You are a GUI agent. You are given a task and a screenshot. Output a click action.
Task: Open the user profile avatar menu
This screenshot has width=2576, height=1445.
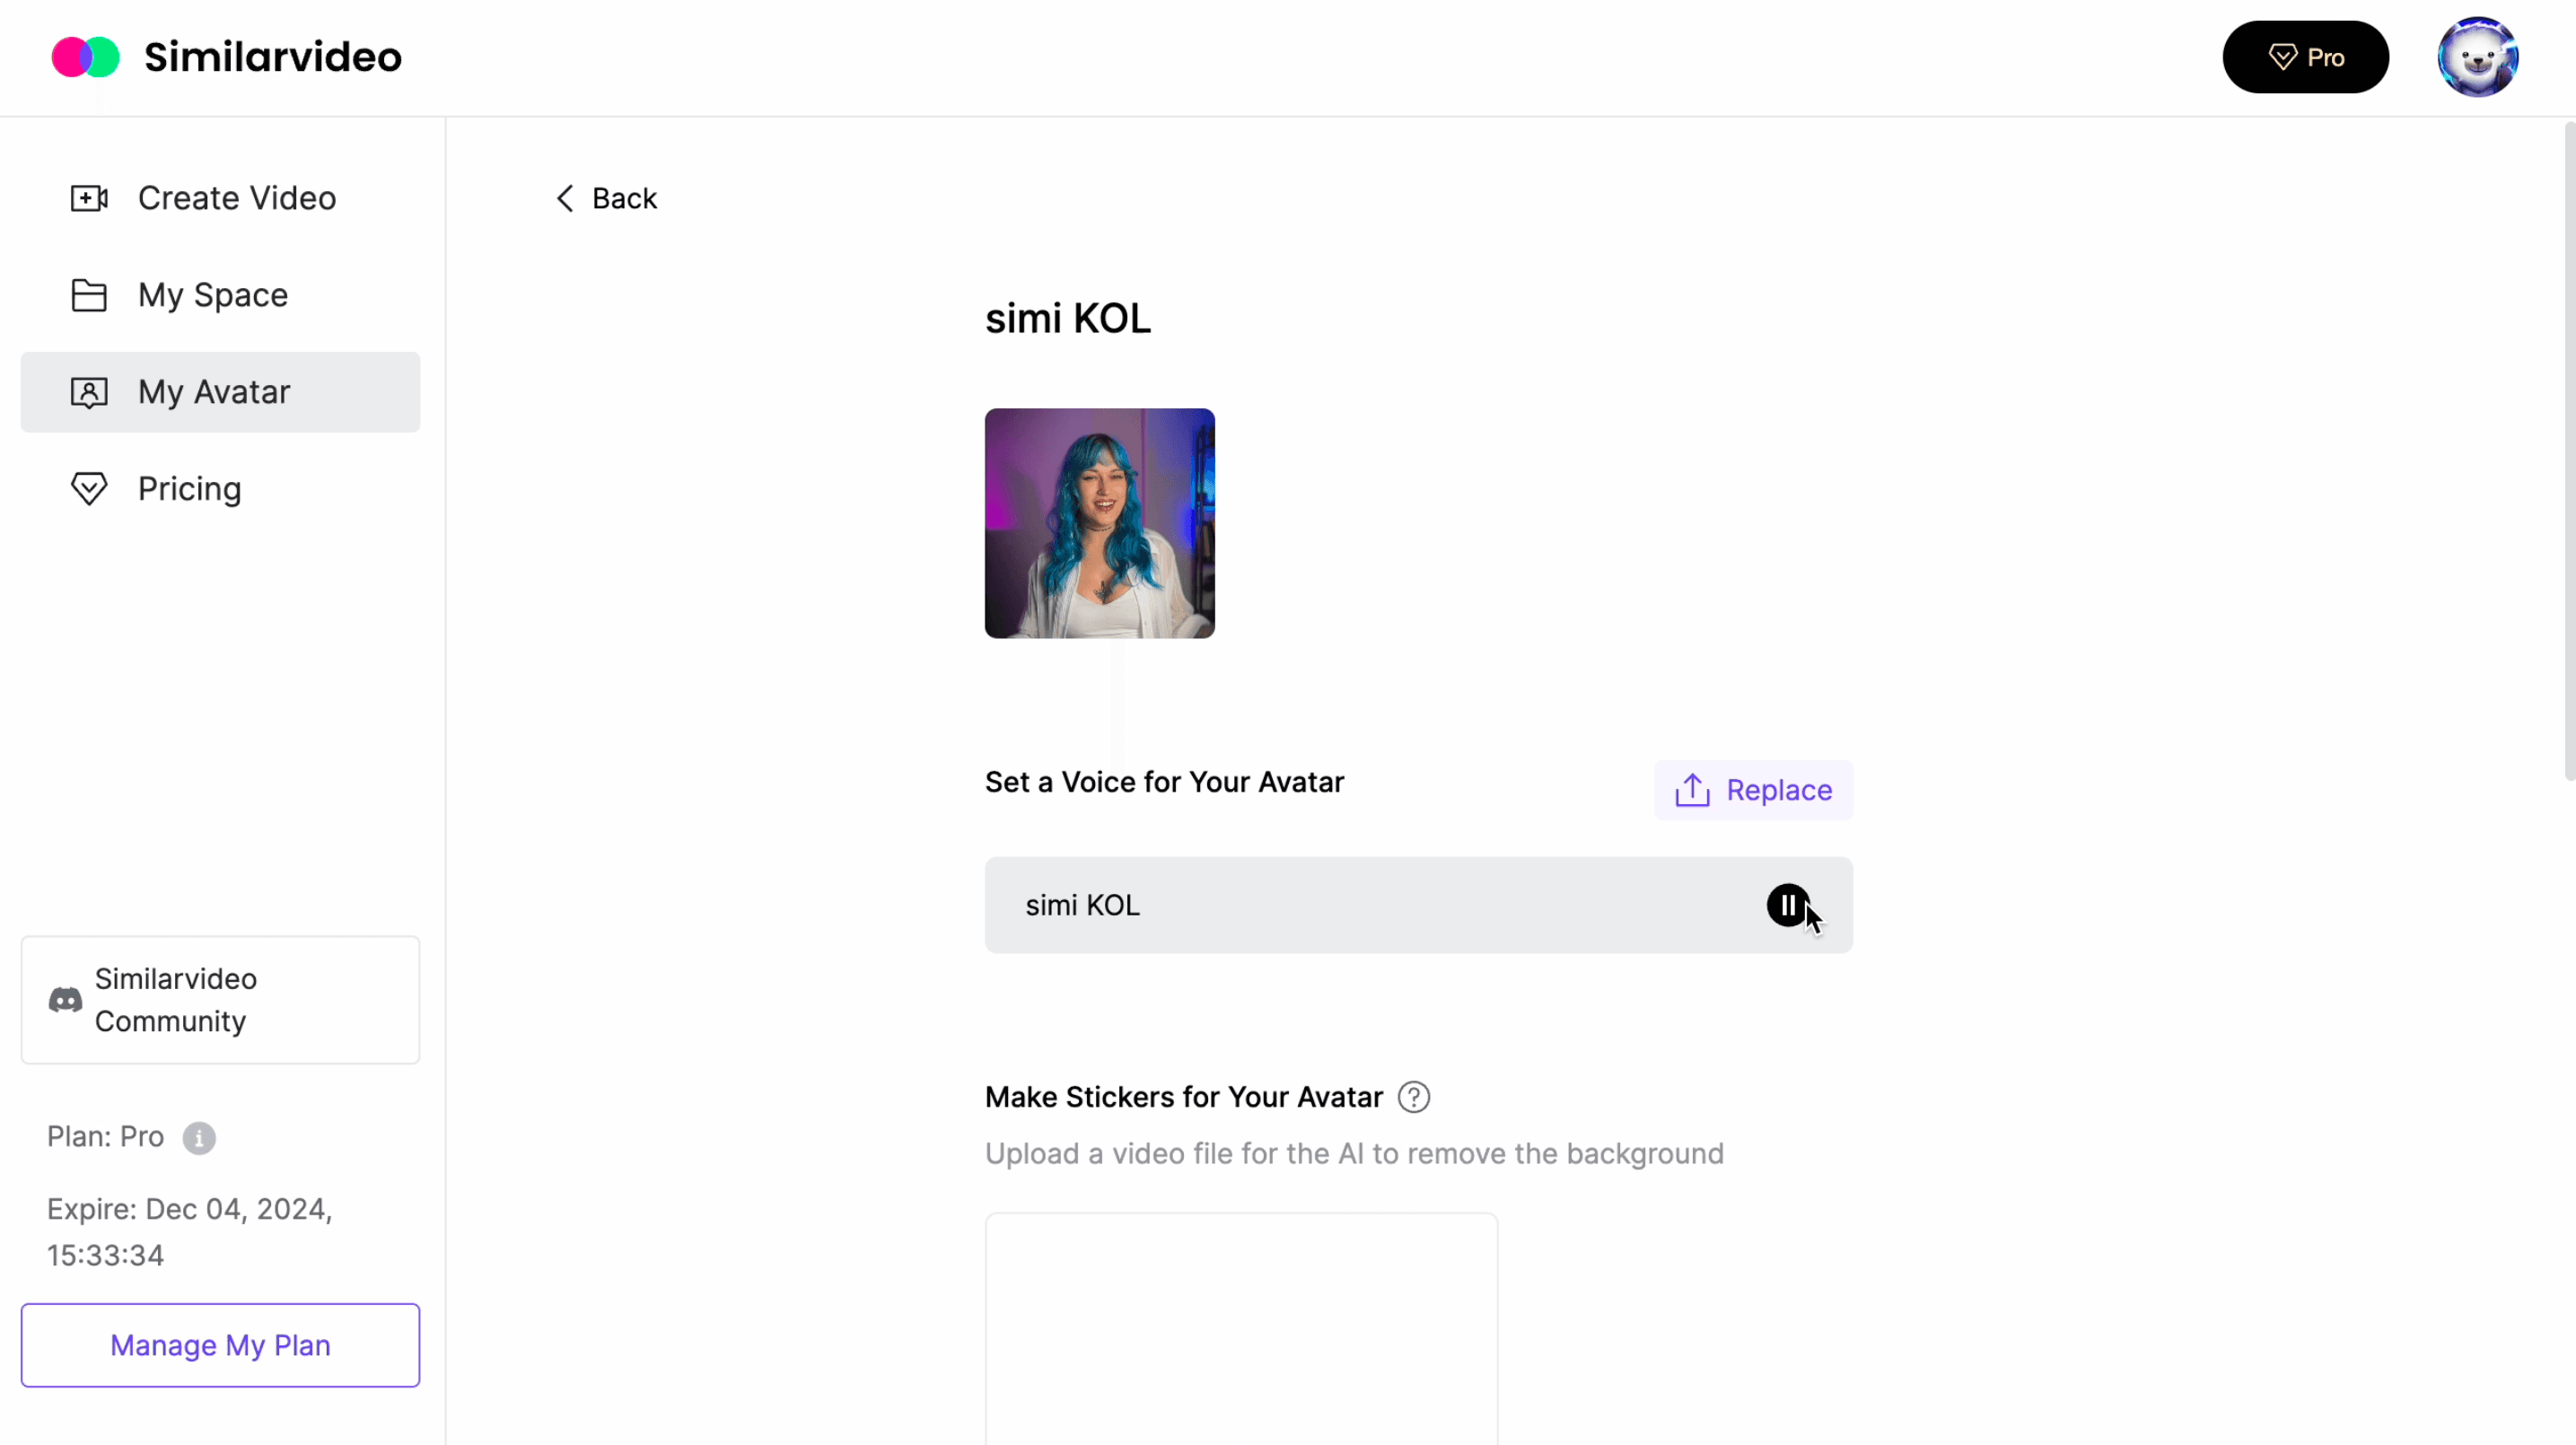click(x=2478, y=57)
